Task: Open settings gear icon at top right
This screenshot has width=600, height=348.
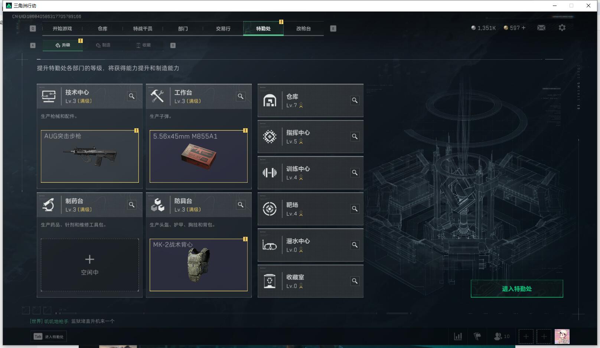Action: click(x=562, y=28)
